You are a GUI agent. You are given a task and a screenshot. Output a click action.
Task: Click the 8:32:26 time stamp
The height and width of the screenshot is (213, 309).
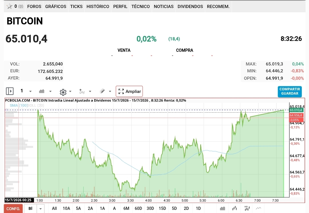[291, 39]
